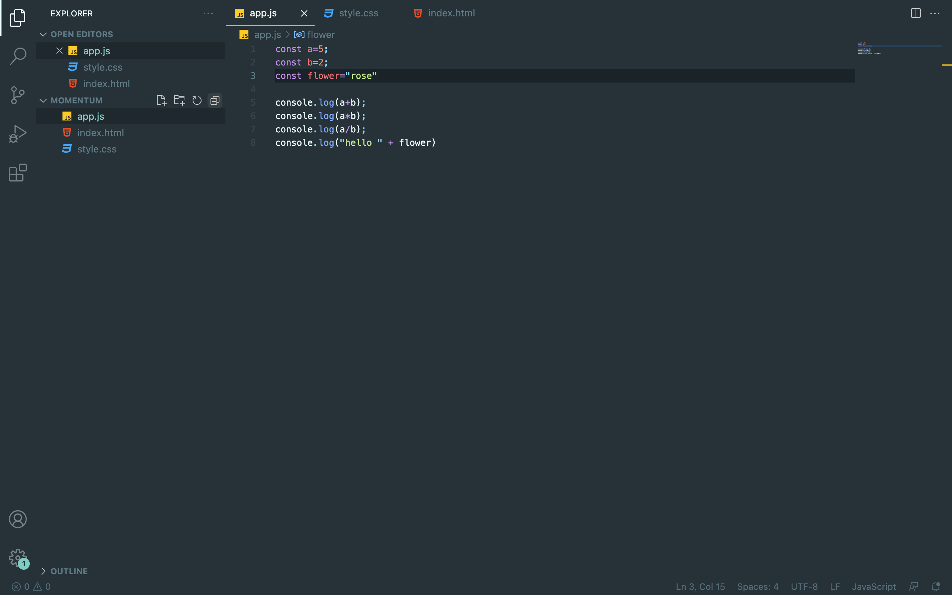This screenshot has height=595, width=952.
Task: Collapse the MOMENTUM folder section
Action: [x=43, y=100]
